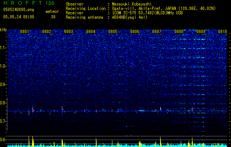Click the 0807 time marker
Image resolution: width=231 pixels, height=147 pixels.
(157, 31)
